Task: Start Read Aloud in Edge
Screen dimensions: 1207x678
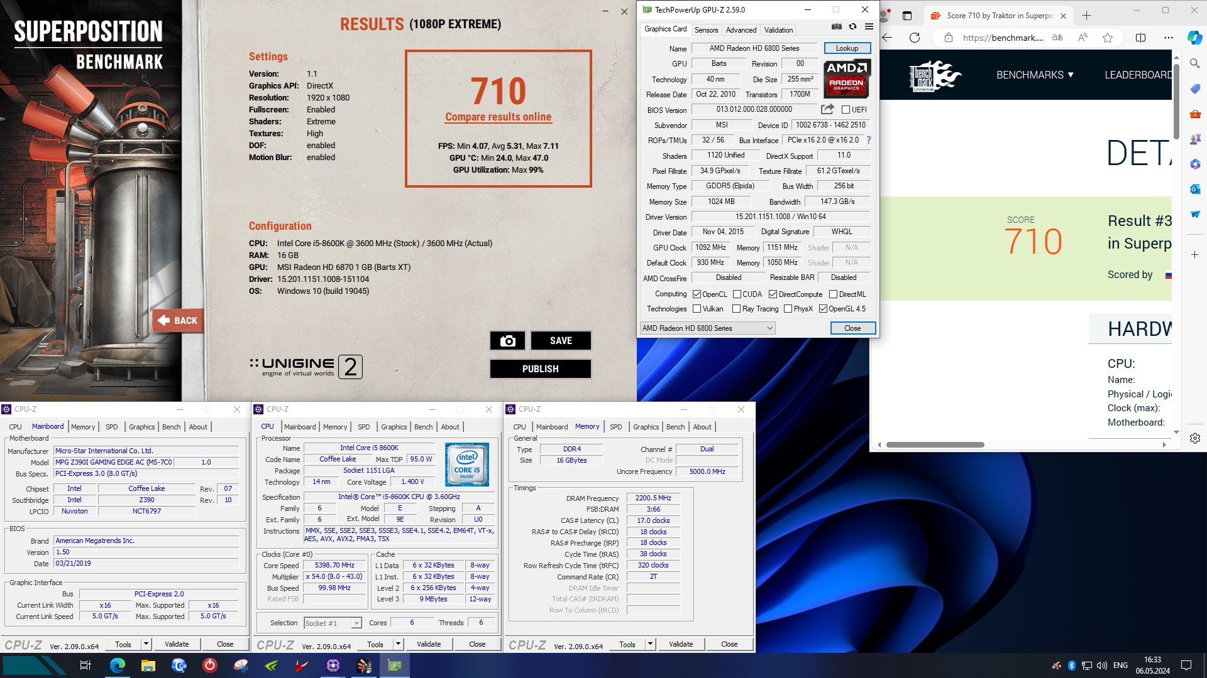Action: pos(1083,38)
